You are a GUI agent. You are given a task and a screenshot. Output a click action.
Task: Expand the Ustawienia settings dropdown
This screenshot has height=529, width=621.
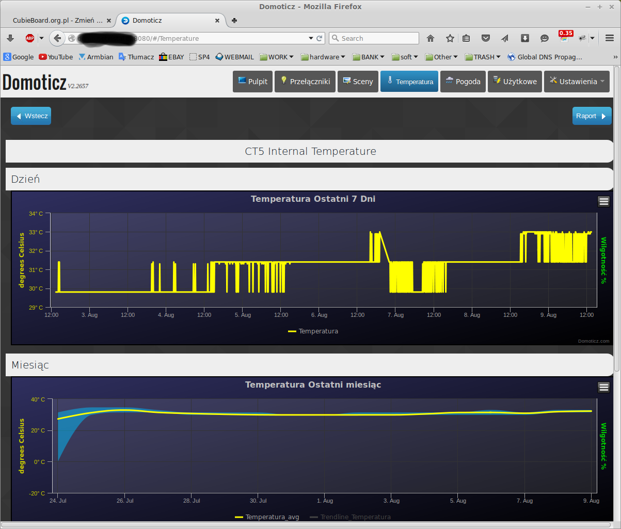577,82
